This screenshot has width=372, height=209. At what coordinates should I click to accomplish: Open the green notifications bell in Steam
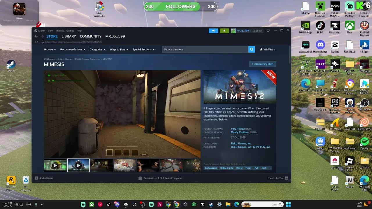click(224, 30)
